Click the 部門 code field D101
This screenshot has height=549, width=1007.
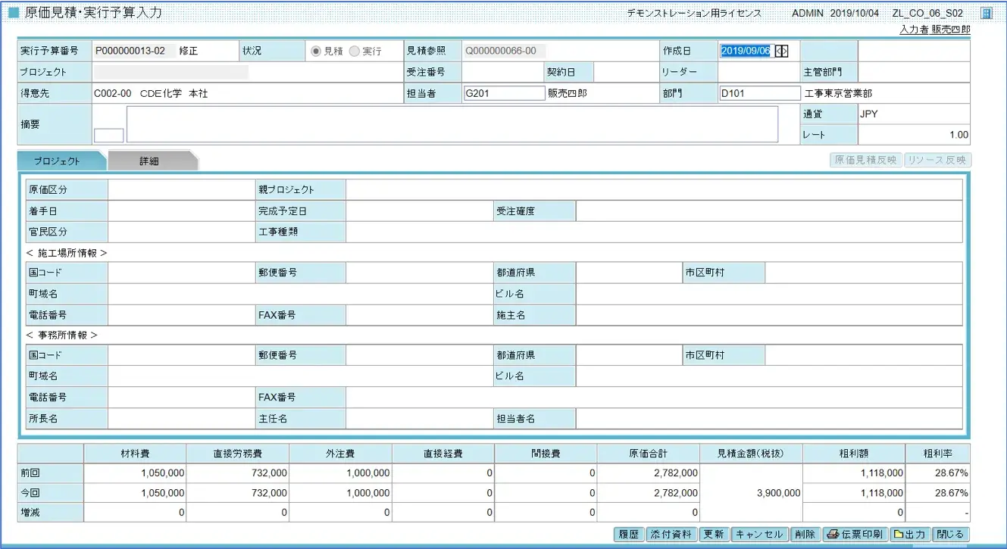click(759, 93)
